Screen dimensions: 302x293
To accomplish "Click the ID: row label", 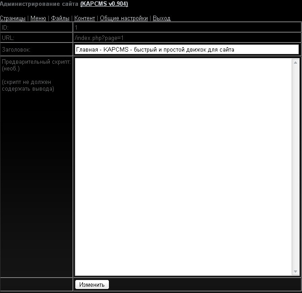I will 5,27.
